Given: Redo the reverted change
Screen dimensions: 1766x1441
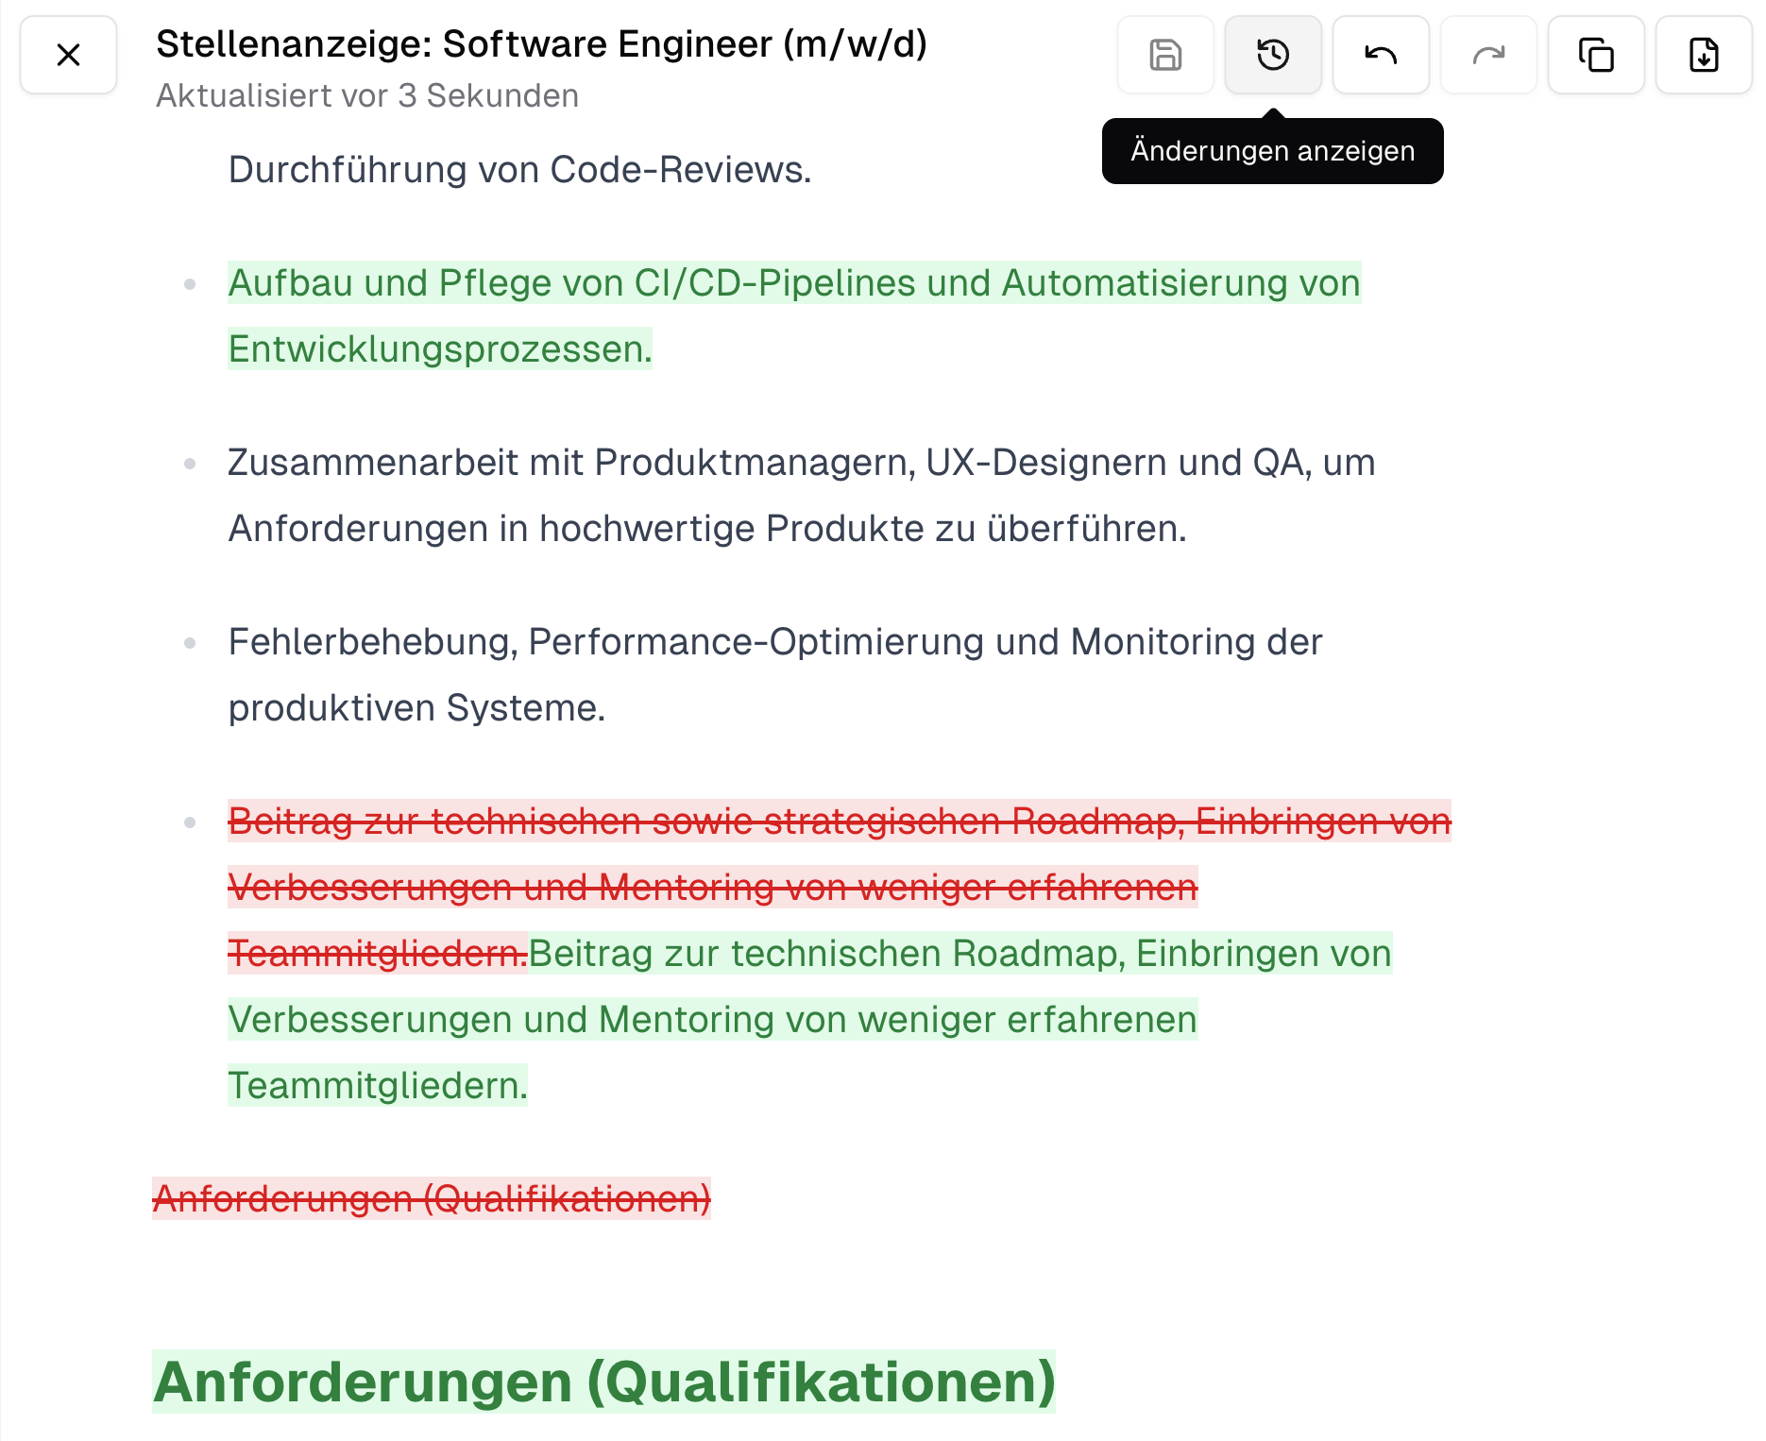Looking at the screenshot, I should (1487, 56).
